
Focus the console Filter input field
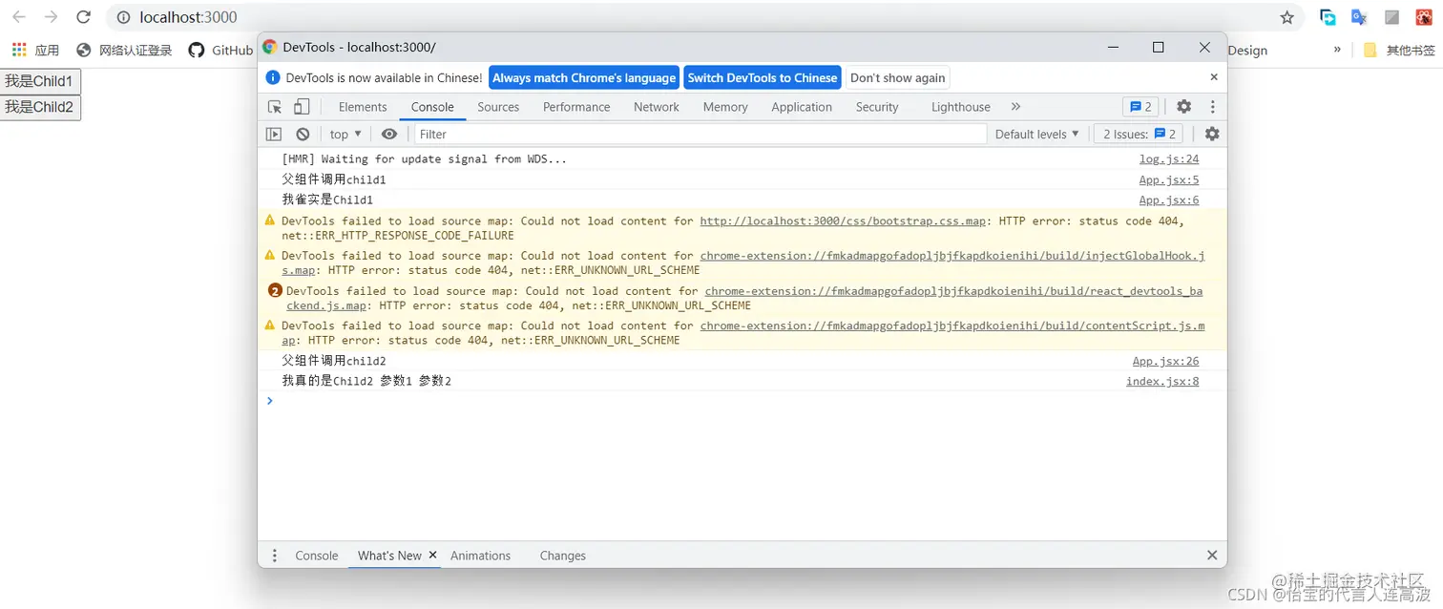click(x=700, y=135)
